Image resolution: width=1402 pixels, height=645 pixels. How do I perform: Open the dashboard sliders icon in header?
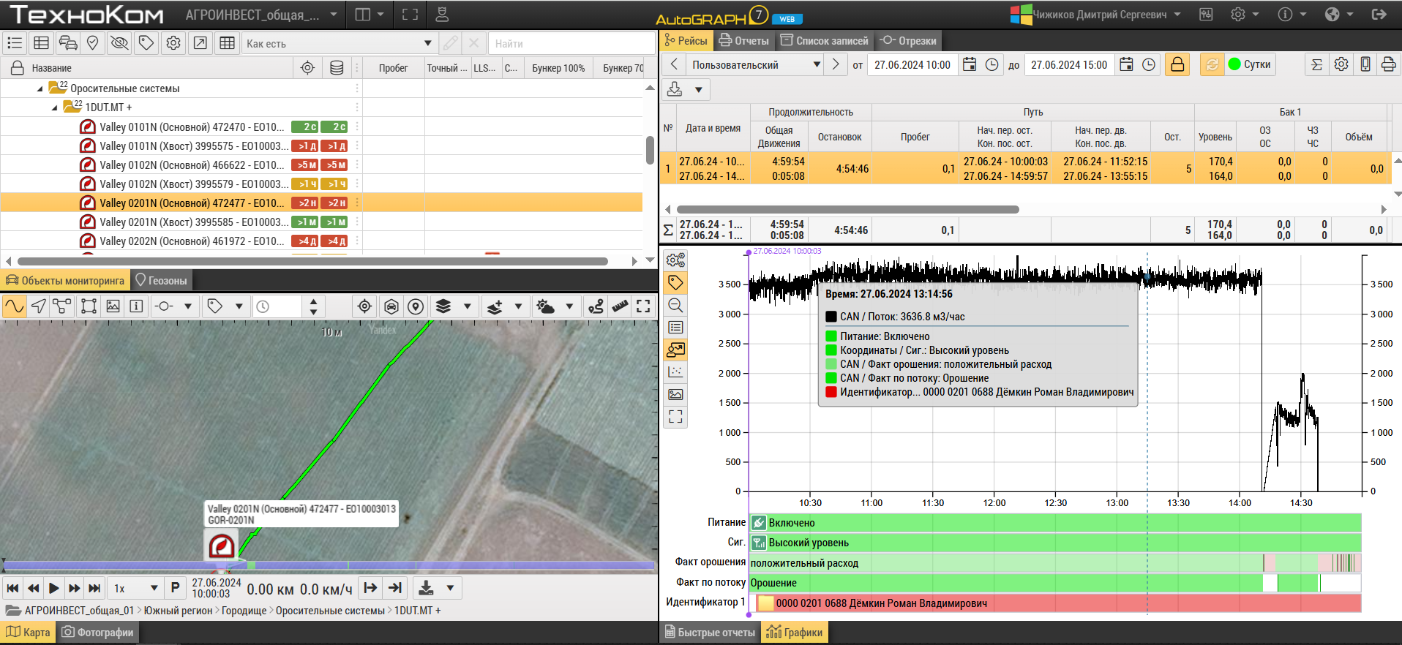pos(1207,15)
